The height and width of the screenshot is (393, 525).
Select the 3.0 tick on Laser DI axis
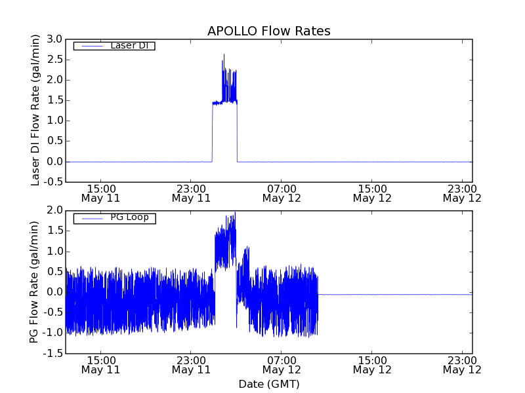[x=54, y=39]
